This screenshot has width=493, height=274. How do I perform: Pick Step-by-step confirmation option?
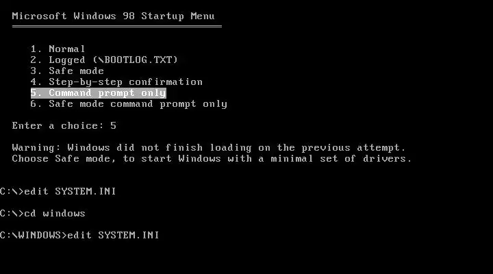pyautogui.click(x=116, y=82)
